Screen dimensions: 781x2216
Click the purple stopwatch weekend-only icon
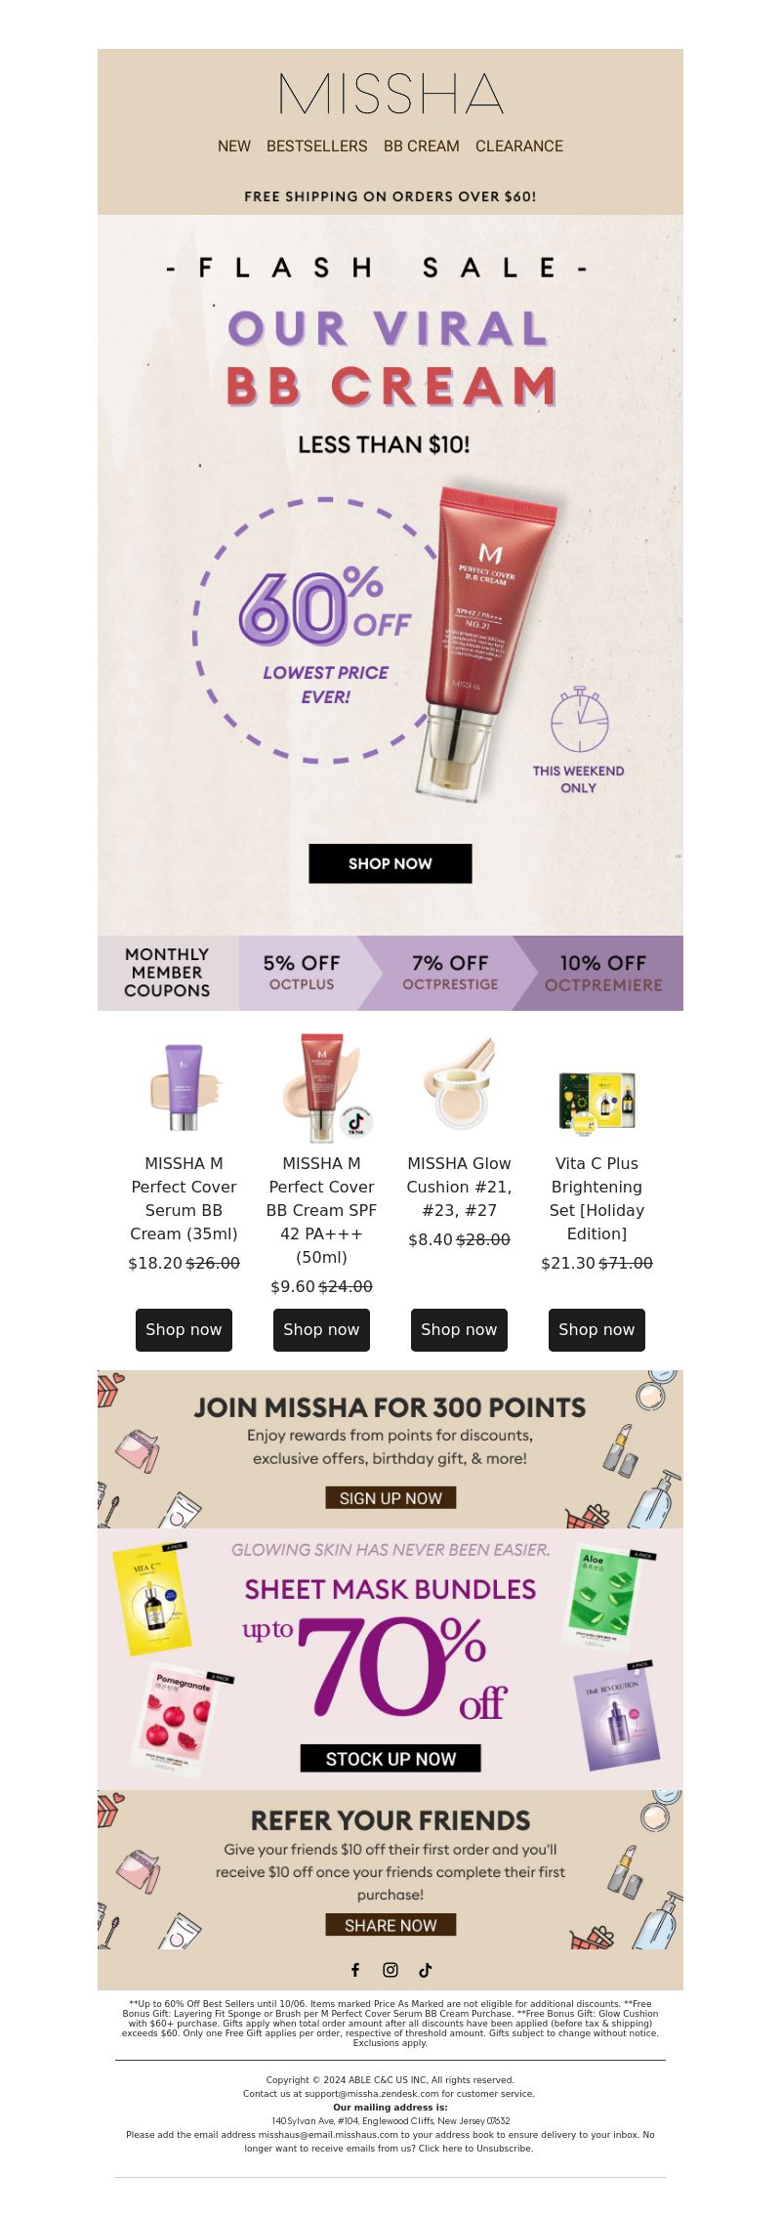(579, 721)
